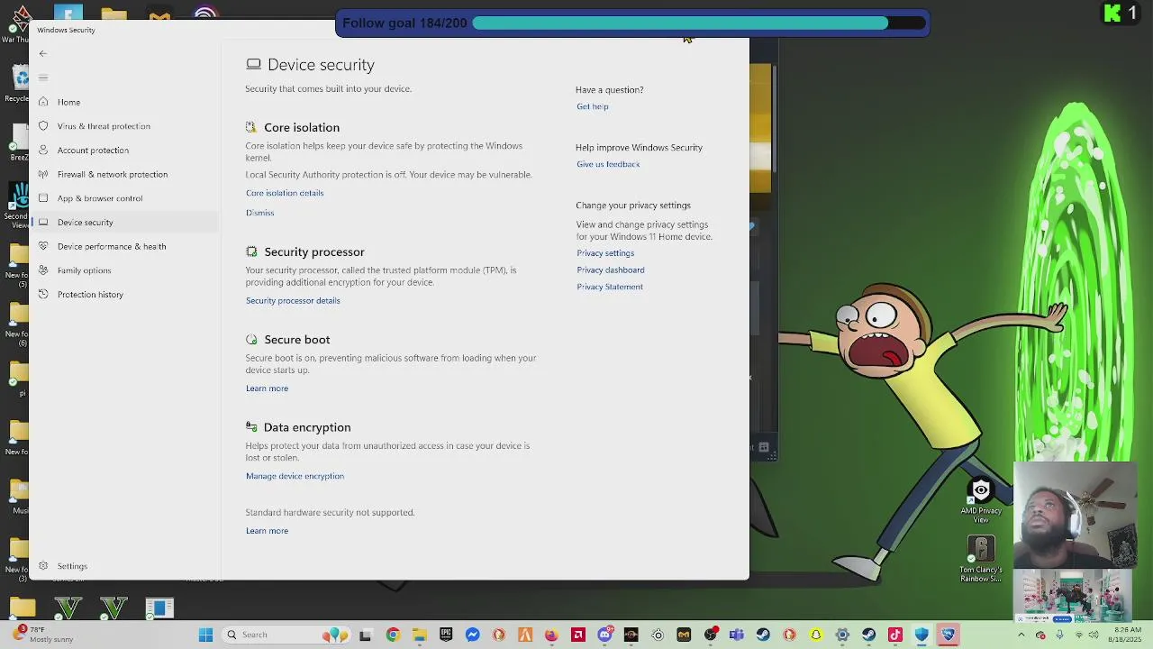Open File Explorer from the taskbar
The image size is (1153, 649).
pyautogui.click(x=419, y=635)
